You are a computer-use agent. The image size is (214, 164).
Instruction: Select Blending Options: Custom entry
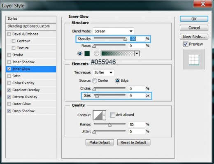click(31, 27)
